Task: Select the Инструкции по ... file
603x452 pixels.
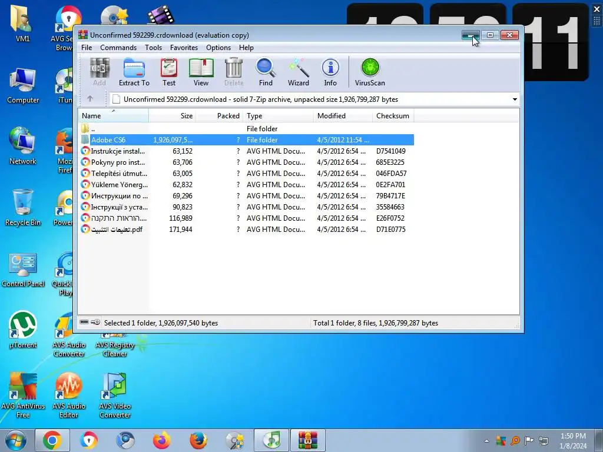Action: 246,195
